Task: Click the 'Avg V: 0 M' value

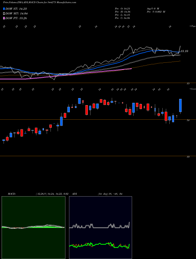Action: (153, 8)
